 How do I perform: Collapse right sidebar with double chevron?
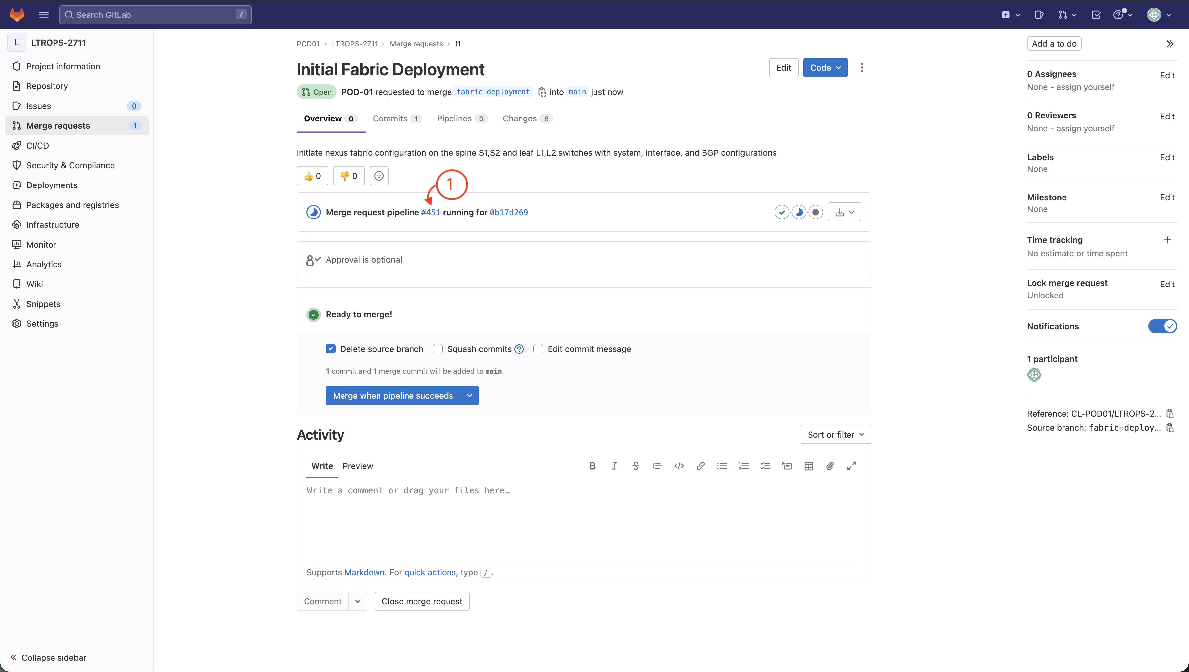(x=1170, y=44)
